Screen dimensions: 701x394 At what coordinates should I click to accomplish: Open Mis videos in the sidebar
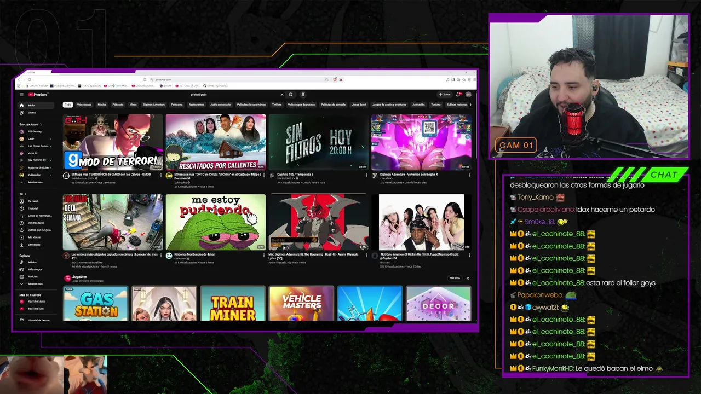[36, 237]
